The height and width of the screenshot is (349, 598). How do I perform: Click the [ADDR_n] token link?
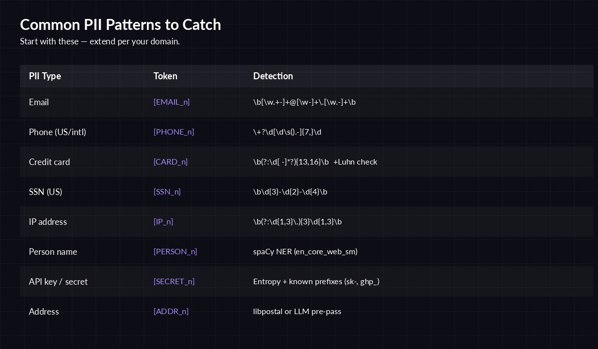(171, 312)
